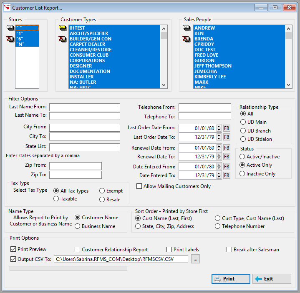Click the Date Entered From spinner
Image resolution: width=300 pixels, height=293 pixels.
point(219,166)
